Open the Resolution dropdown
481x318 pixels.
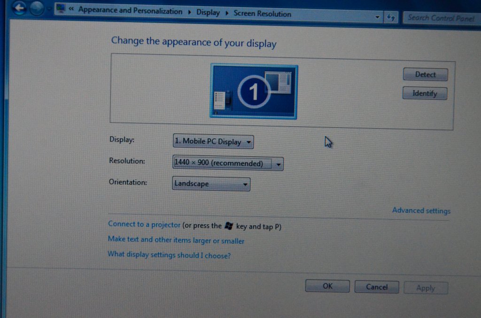pos(228,163)
